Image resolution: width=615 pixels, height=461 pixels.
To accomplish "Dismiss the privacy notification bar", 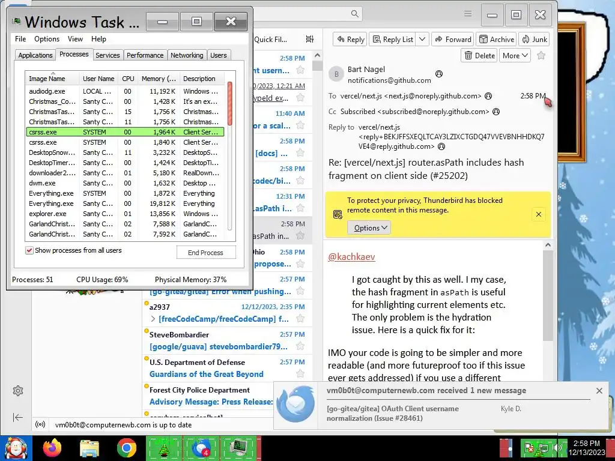I will (539, 214).
